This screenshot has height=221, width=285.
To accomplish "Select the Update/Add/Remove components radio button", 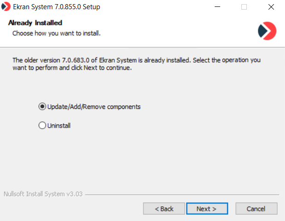I will (42, 107).
